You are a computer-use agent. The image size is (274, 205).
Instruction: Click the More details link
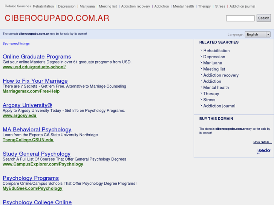point(262,142)
